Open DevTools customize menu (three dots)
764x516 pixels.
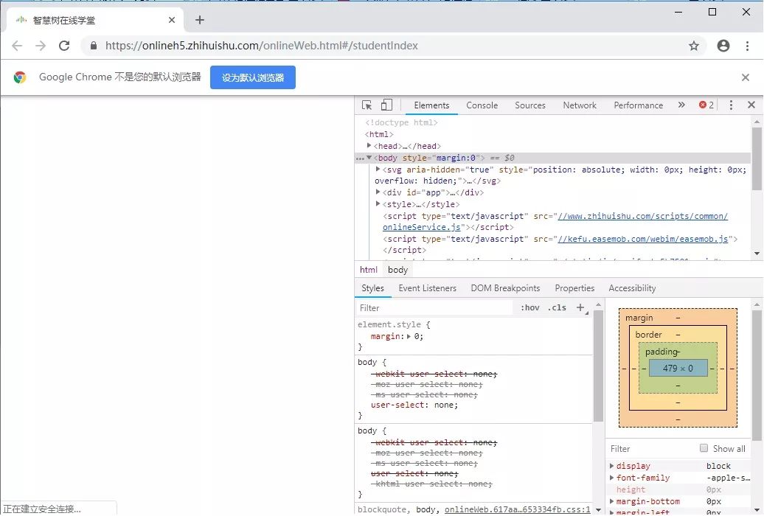coord(731,105)
